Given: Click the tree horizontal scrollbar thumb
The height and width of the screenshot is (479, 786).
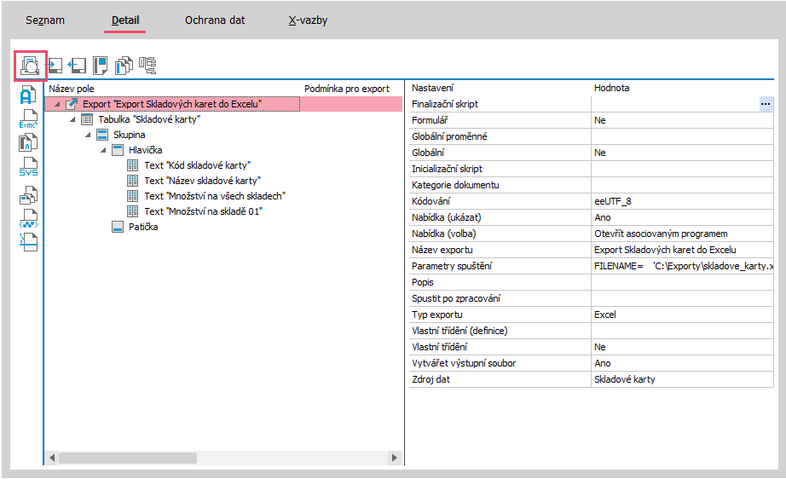Looking at the screenshot, I should coord(128,458).
